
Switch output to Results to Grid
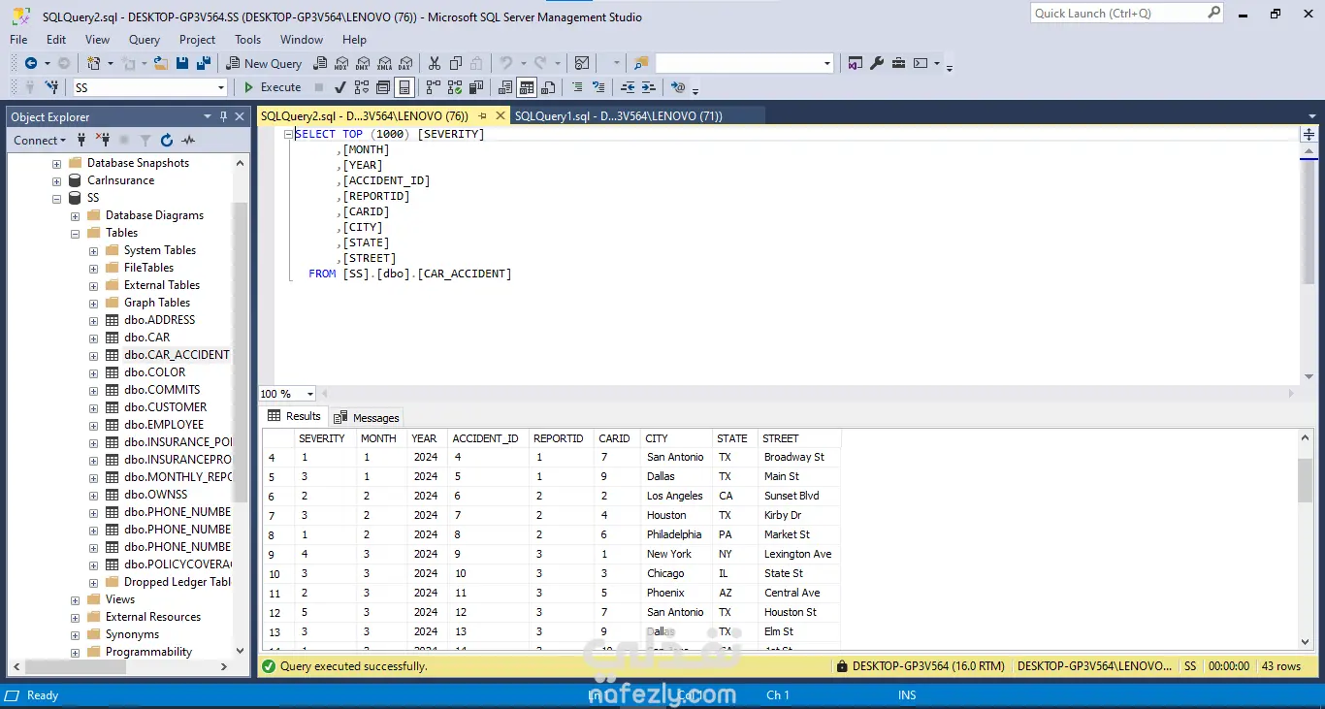(x=527, y=87)
